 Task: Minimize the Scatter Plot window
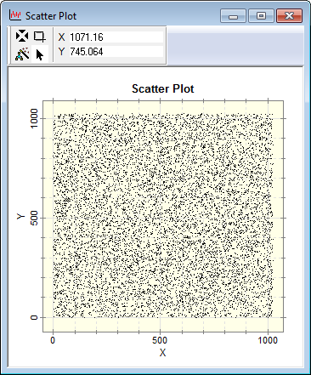233,16
